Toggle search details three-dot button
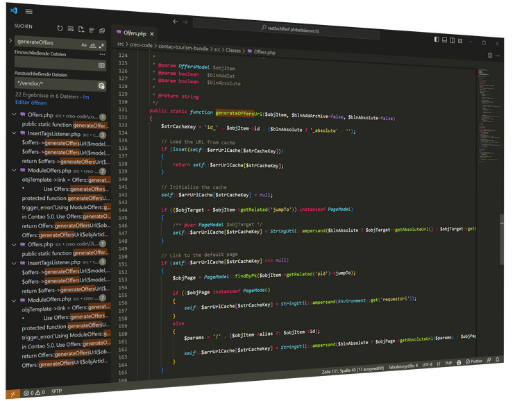The width and height of the screenshot is (515, 401). coord(102,55)
